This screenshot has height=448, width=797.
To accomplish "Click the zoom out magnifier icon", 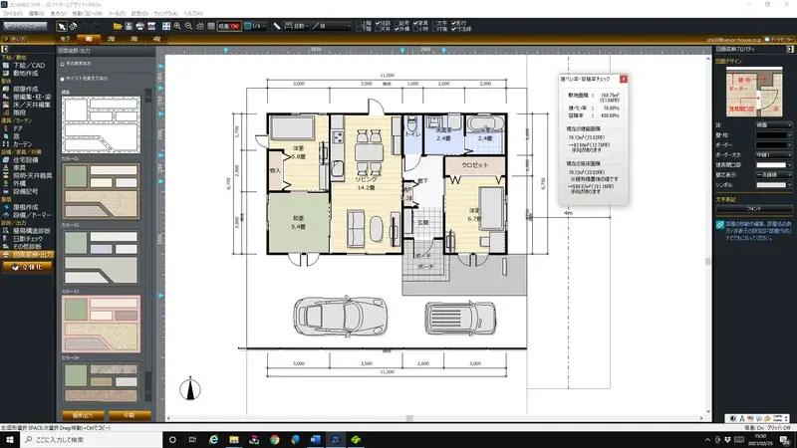I will click(188, 27).
